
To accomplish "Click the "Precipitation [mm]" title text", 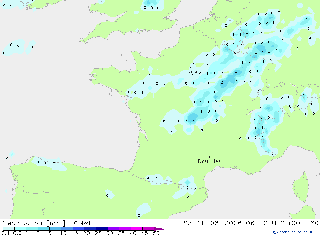I will pos(33,223).
